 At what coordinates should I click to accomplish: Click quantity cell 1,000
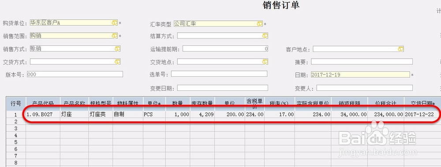[x=178, y=115]
